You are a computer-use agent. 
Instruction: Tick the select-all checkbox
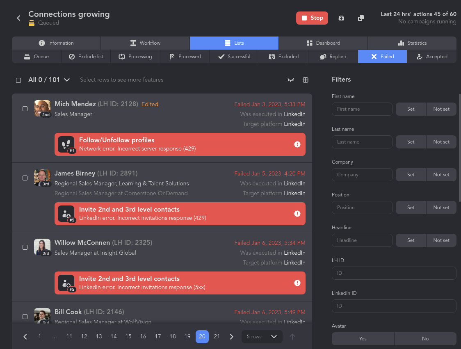pyautogui.click(x=18, y=80)
